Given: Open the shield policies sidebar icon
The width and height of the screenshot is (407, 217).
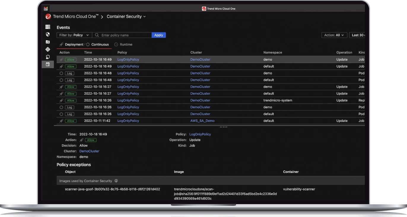Looking at the screenshot, I should pos(48,34).
